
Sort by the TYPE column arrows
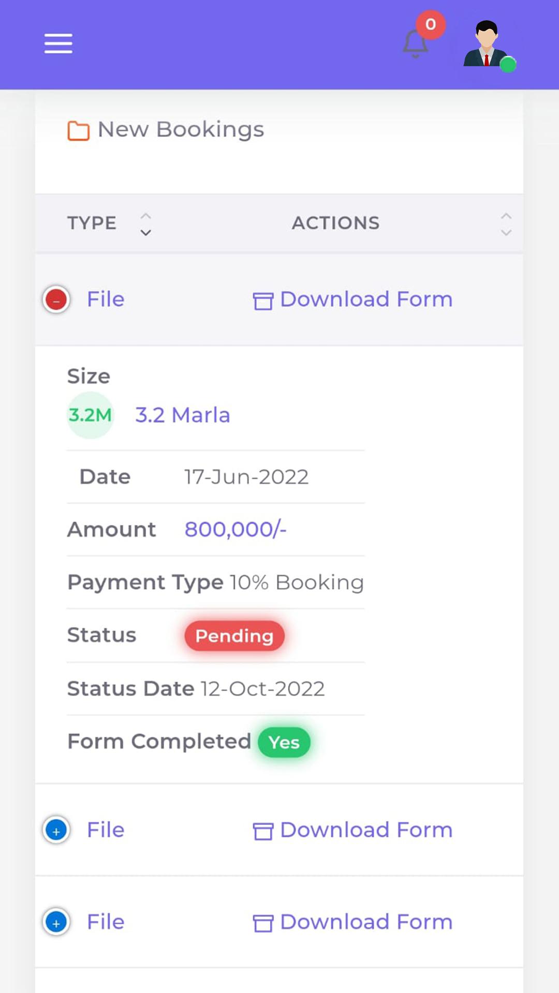click(146, 224)
